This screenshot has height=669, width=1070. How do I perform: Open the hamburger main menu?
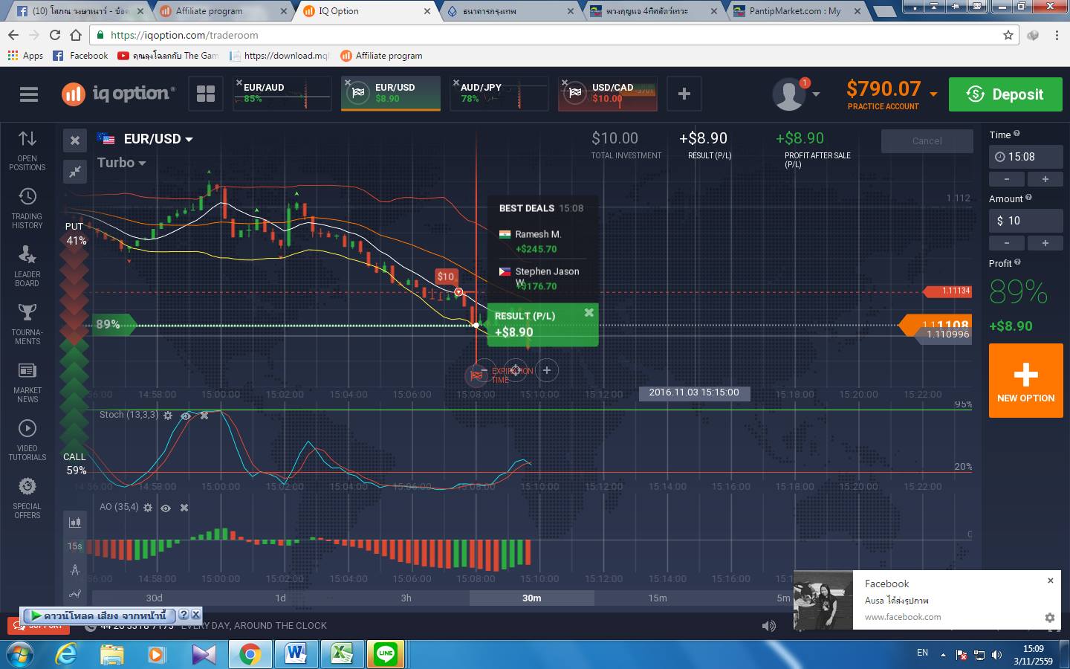[29, 94]
